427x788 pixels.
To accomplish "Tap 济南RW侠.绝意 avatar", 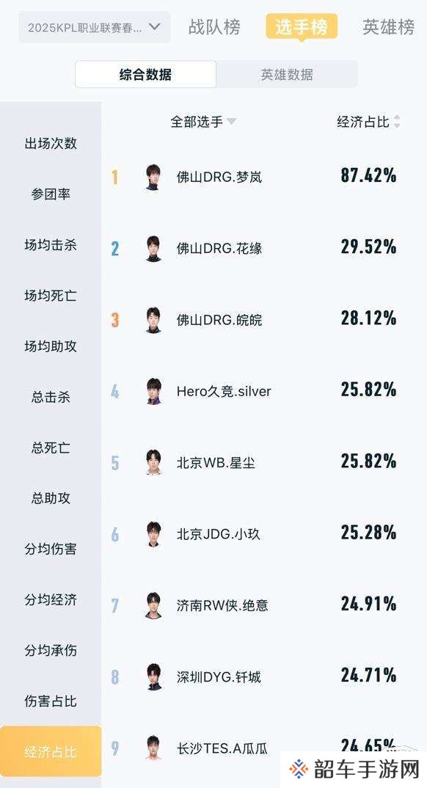I will 153,605.
